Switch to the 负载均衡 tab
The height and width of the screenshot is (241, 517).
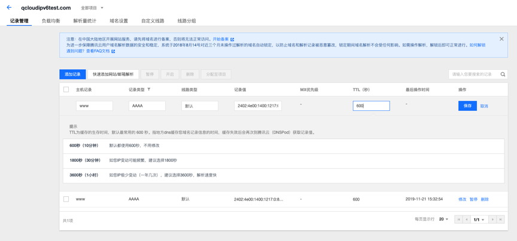coord(51,21)
